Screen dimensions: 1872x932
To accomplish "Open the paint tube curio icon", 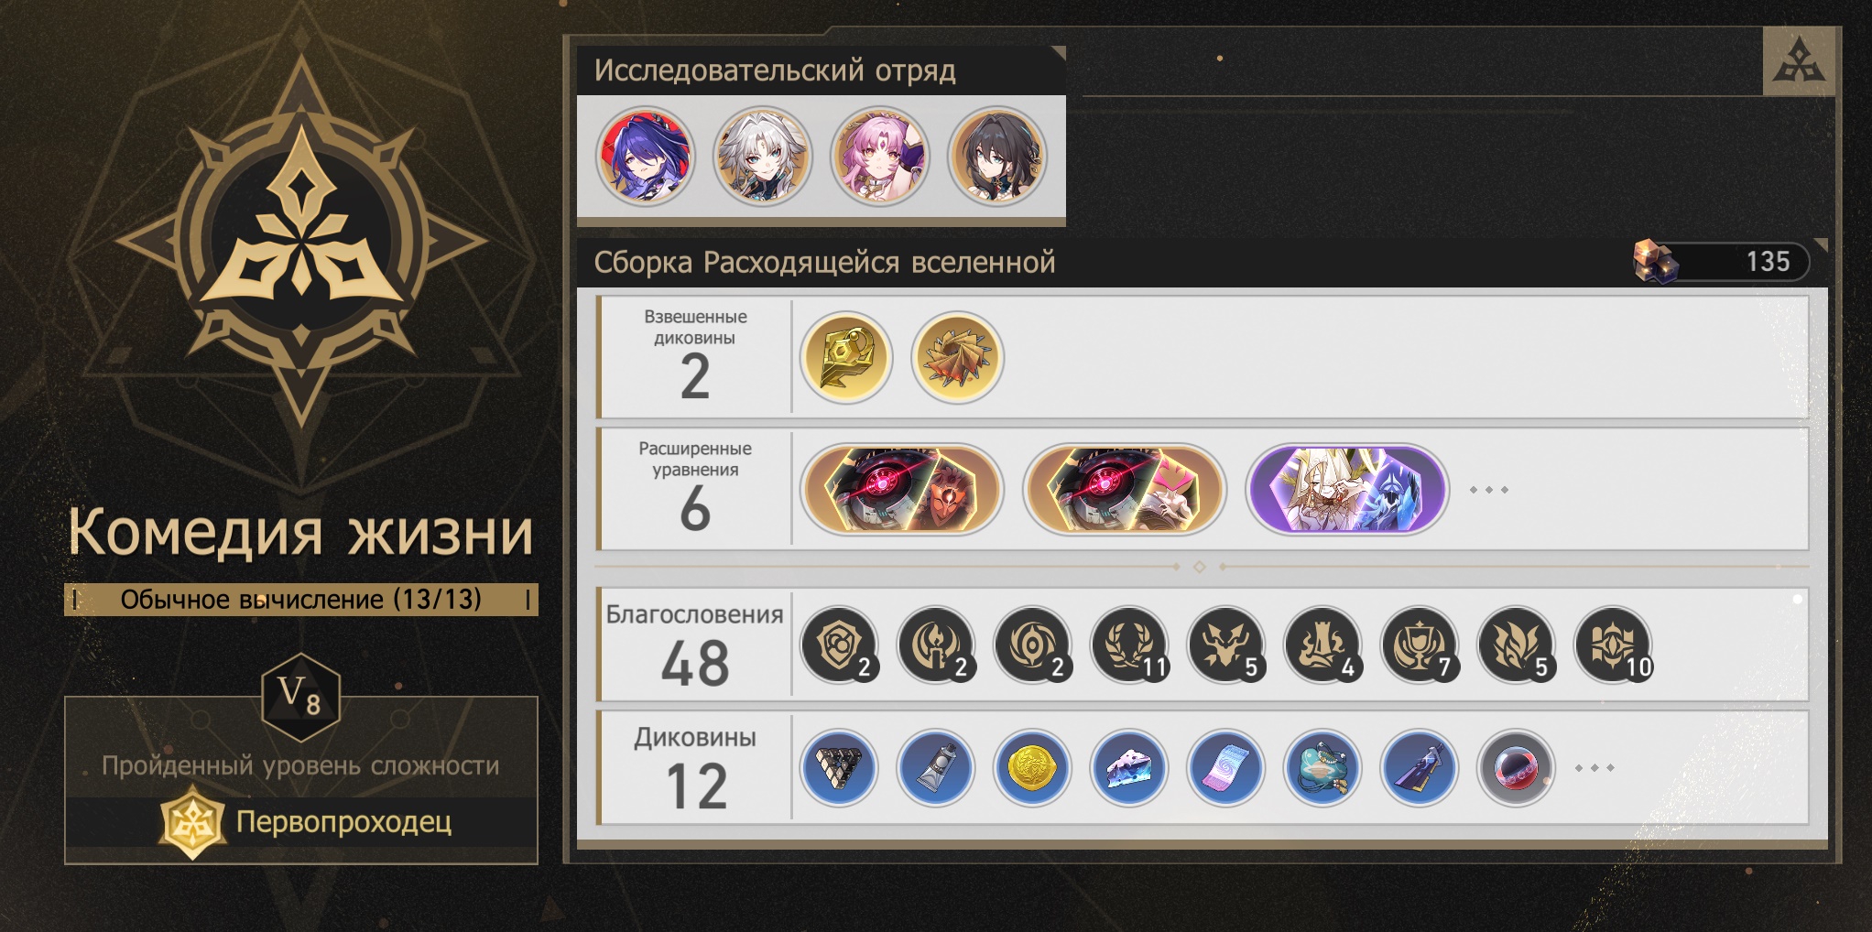I will [936, 767].
